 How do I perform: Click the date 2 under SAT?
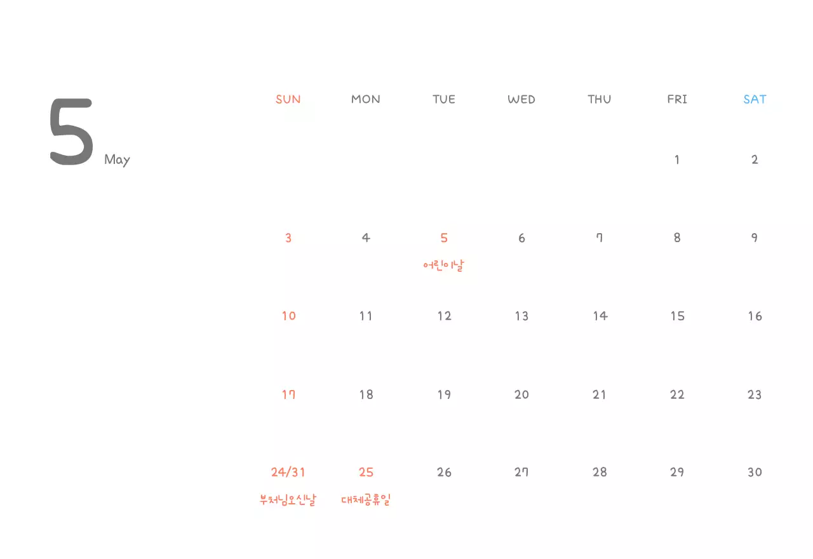[x=755, y=159]
